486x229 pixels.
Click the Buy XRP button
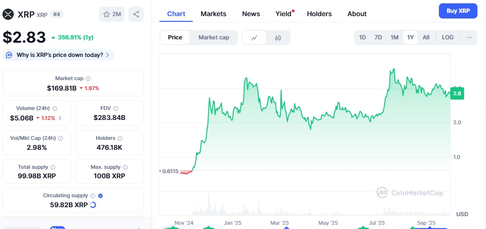[x=458, y=11]
